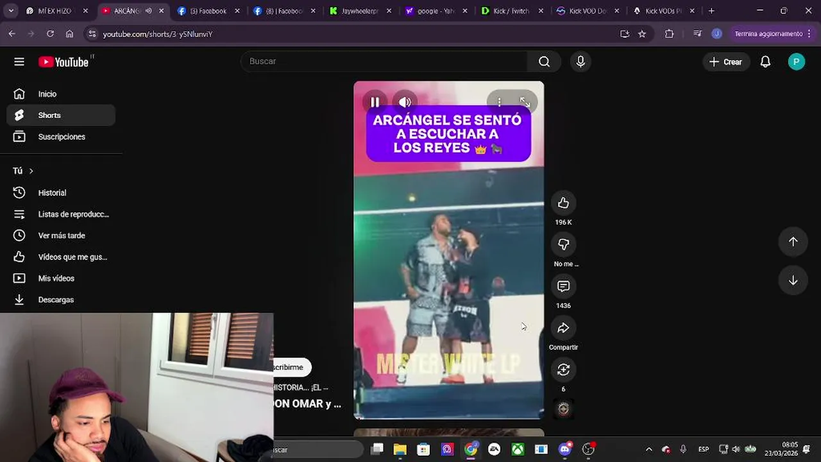Switch to the Kick VOD Downloader tab
The image size is (821, 462).
pyautogui.click(x=587, y=11)
